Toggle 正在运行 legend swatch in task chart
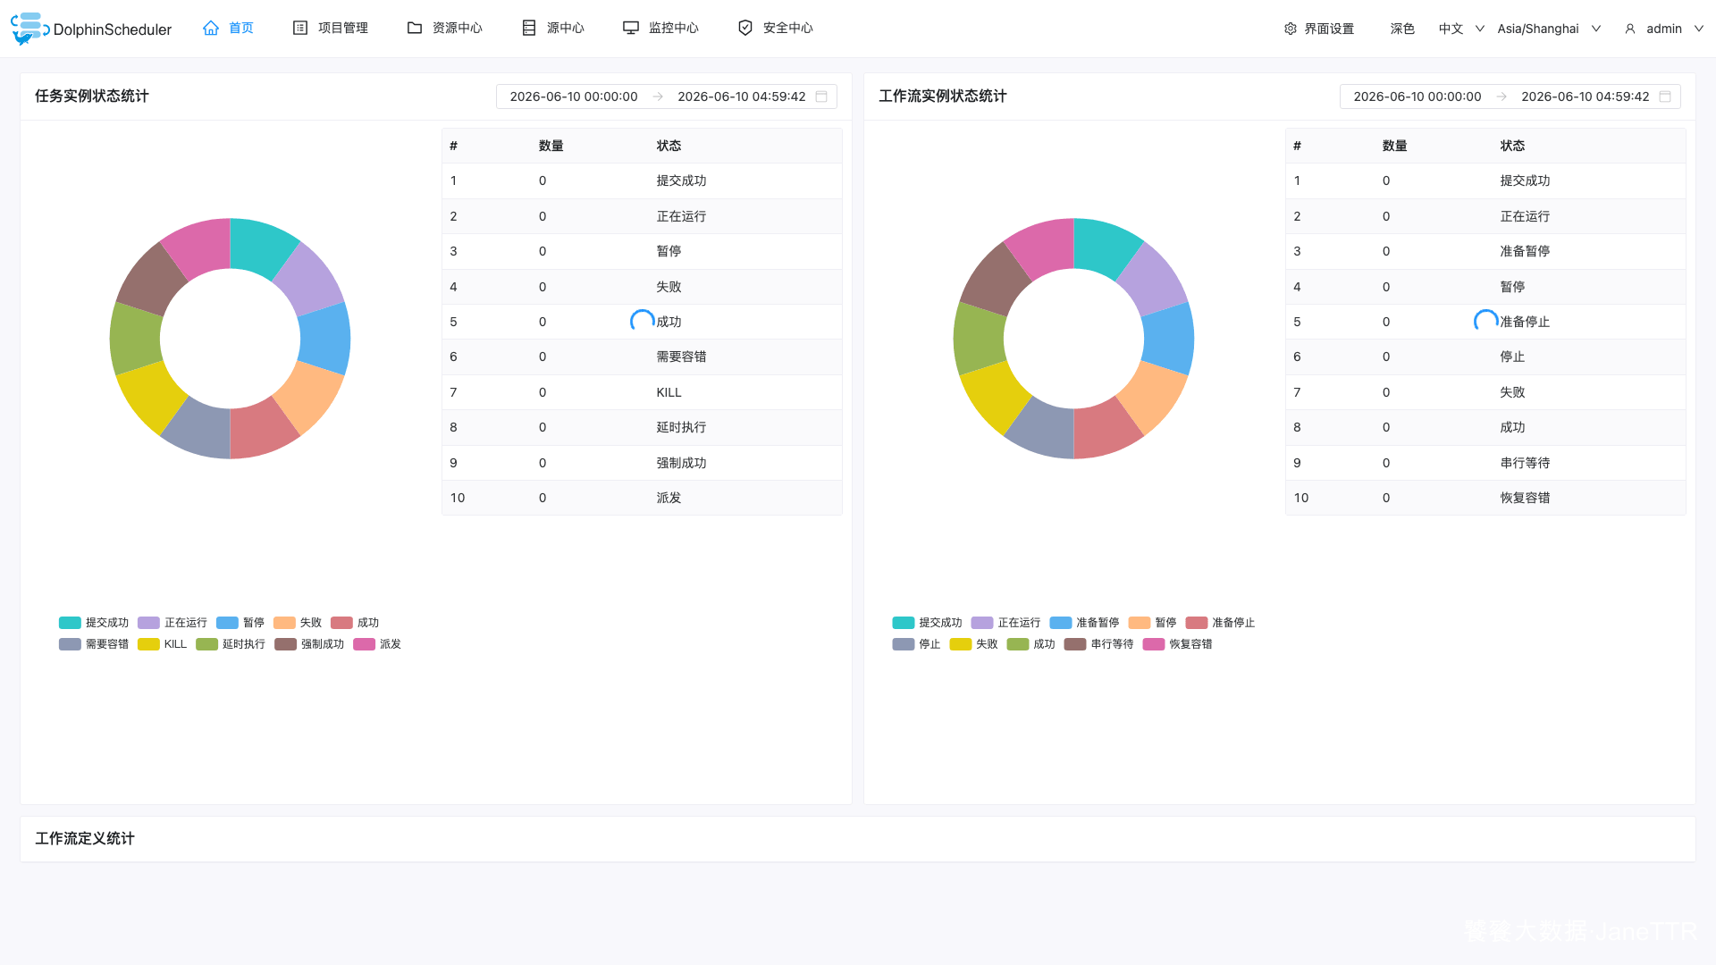The image size is (1716, 965). 148,623
